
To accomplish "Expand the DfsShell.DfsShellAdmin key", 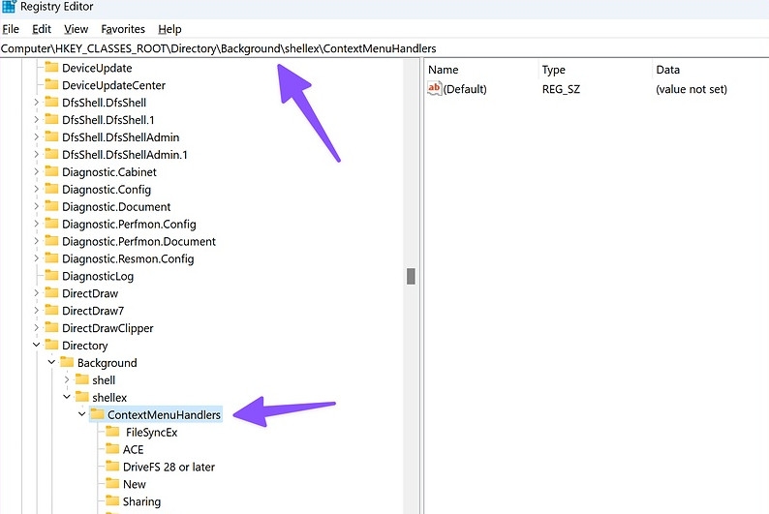I will point(36,137).
